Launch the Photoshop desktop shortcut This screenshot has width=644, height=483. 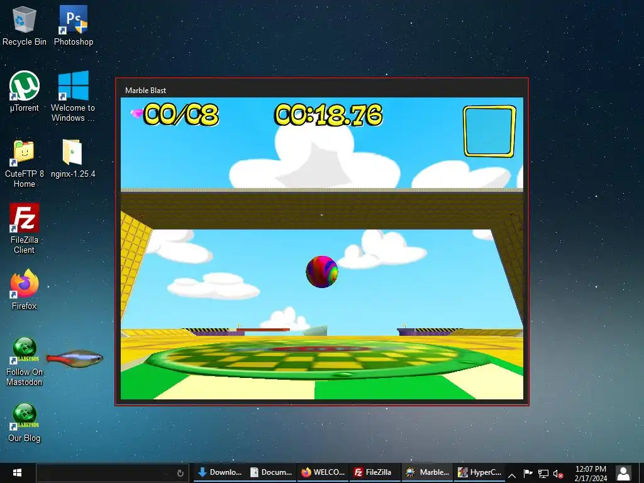73,25
